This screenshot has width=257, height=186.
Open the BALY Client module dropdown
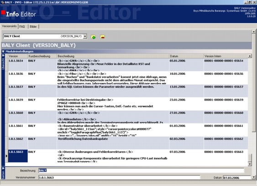pyautogui.click(x=85, y=36)
